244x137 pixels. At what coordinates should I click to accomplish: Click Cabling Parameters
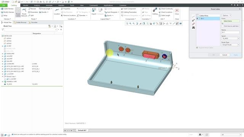tap(129, 12)
